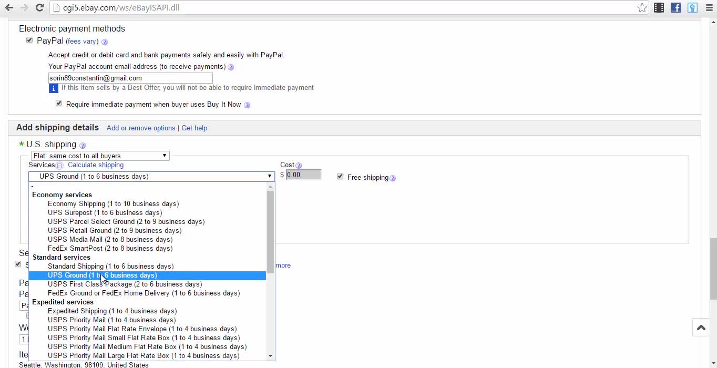This screenshot has width=717, height=368.
Task: Jump to the top with the up-arrow button
Action: pos(701,328)
